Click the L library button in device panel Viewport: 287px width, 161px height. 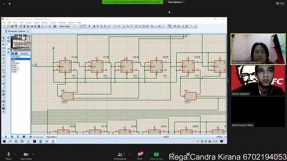[x=16, y=54]
